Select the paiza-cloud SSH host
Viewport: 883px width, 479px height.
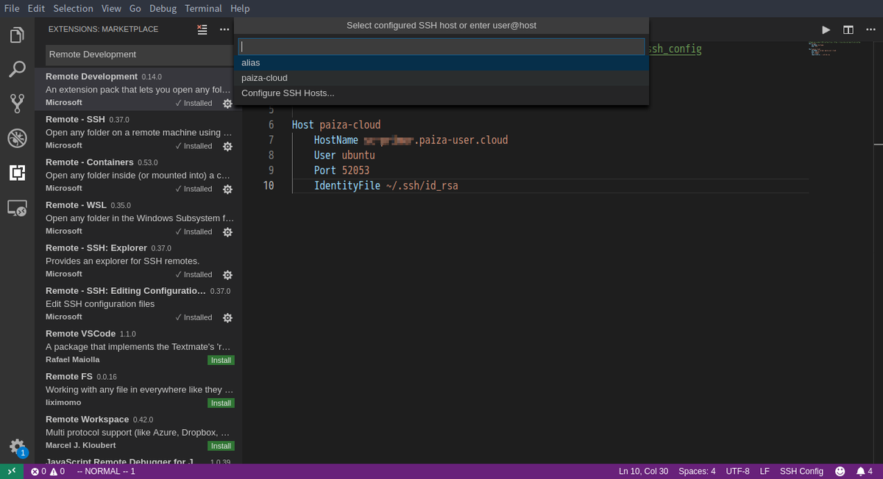(x=443, y=78)
